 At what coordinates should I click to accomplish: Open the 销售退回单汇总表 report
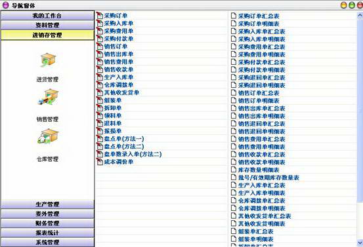262,124
